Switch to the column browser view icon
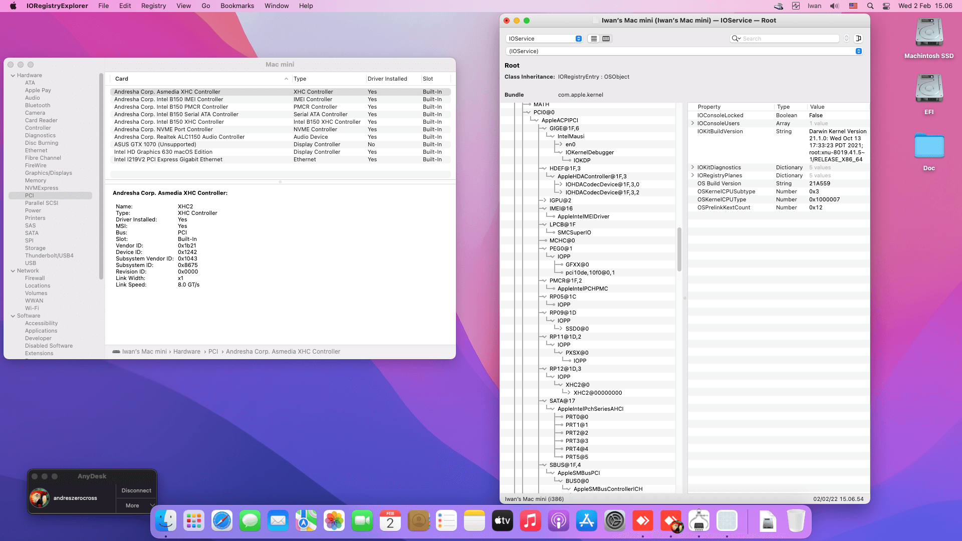 (606, 39)
